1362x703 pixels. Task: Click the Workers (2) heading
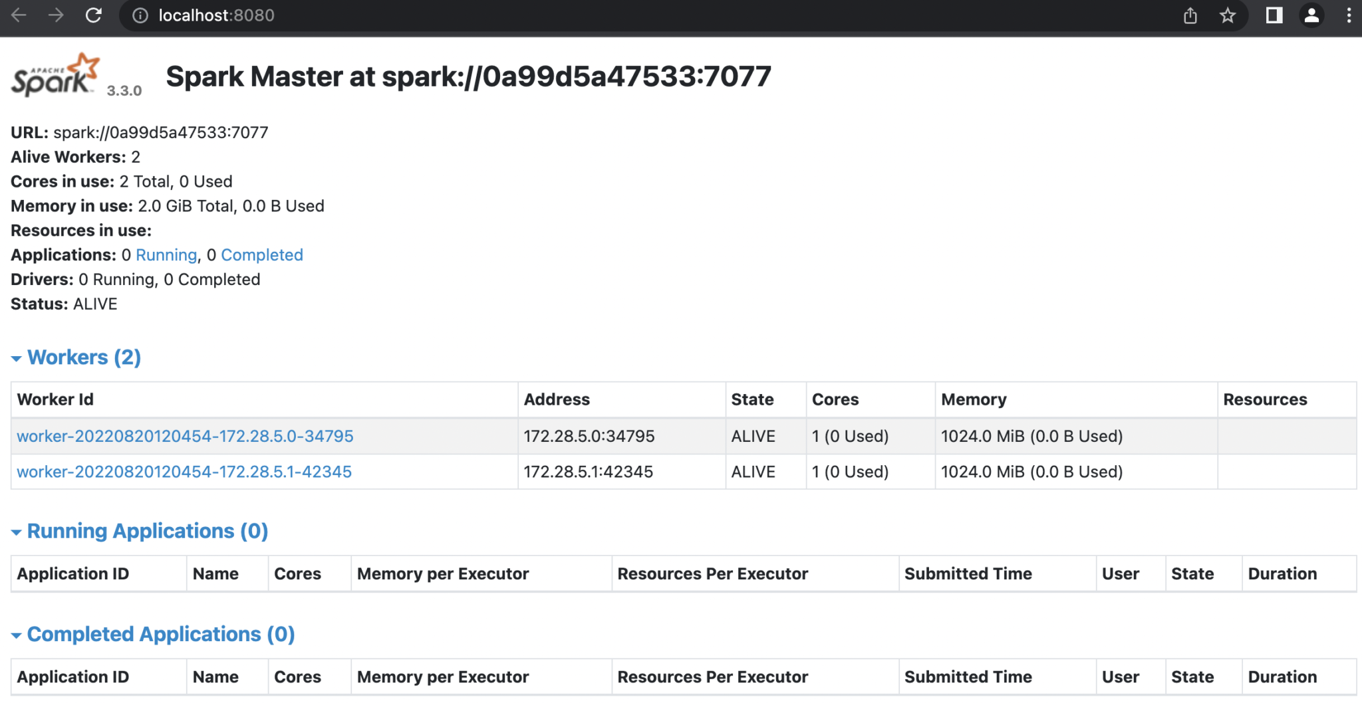point(84,357)
